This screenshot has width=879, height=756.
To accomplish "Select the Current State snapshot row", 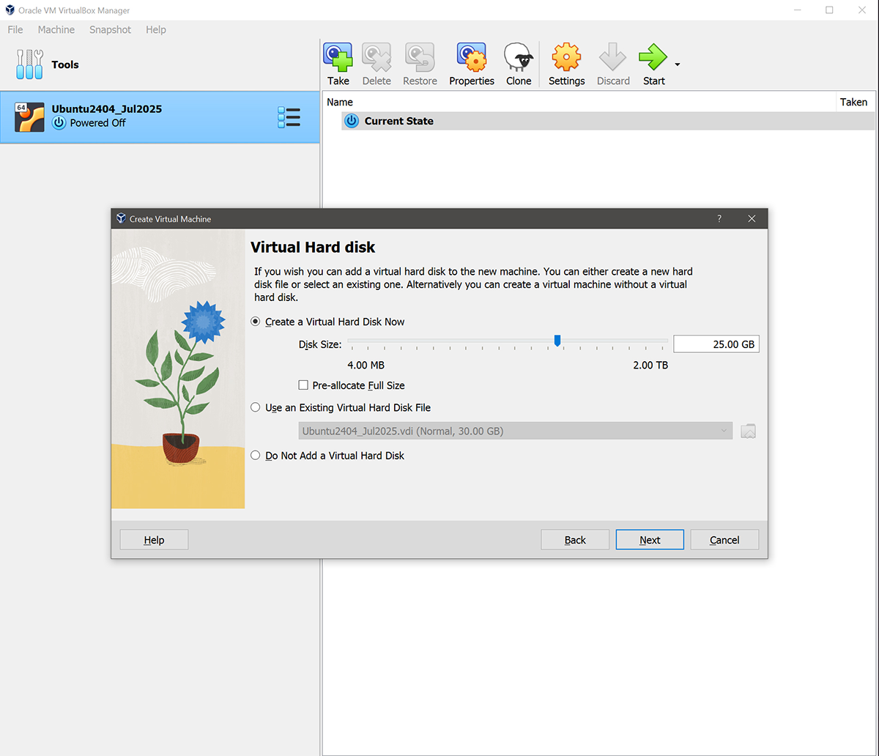I will point(608,121).
